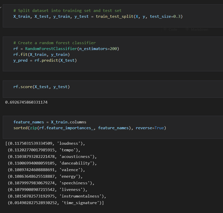Click the feature_names = X_train.columns line
Screen dimensions: 223x213
tap(50, 122)
